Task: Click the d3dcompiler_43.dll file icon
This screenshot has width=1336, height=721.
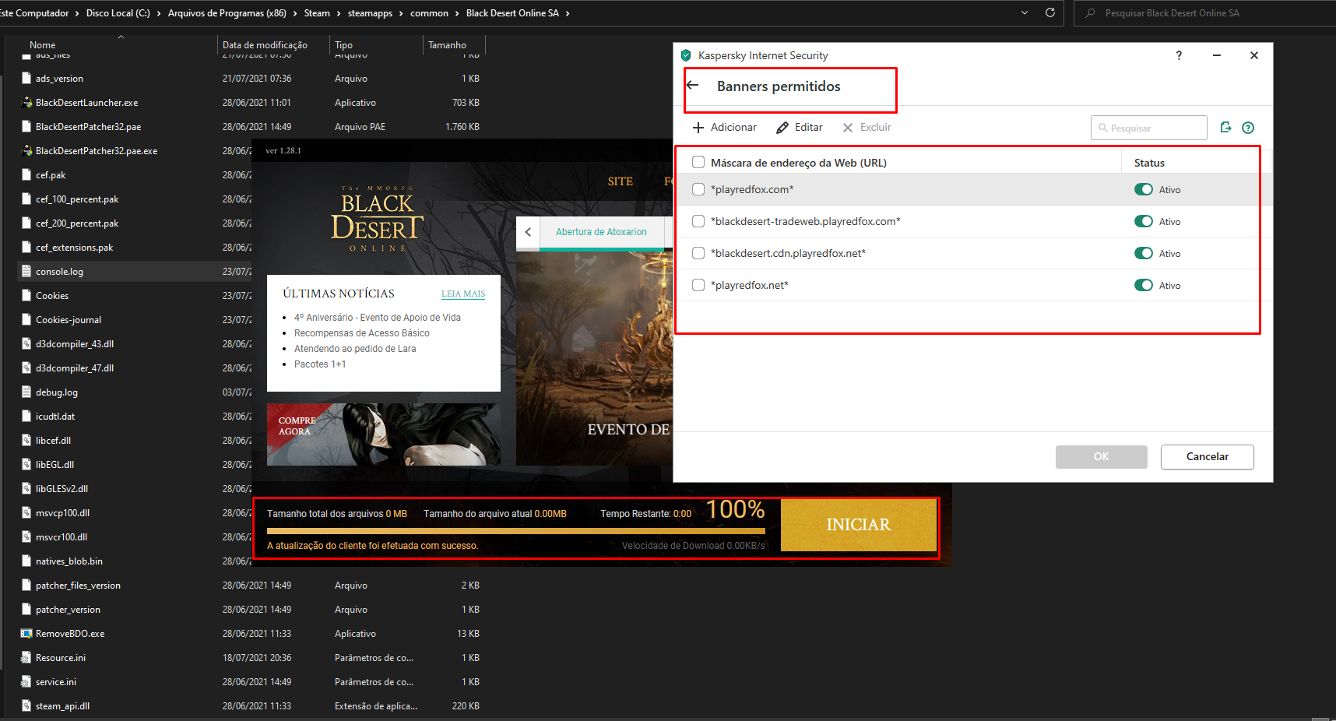Action: click(x=26, y=343)
